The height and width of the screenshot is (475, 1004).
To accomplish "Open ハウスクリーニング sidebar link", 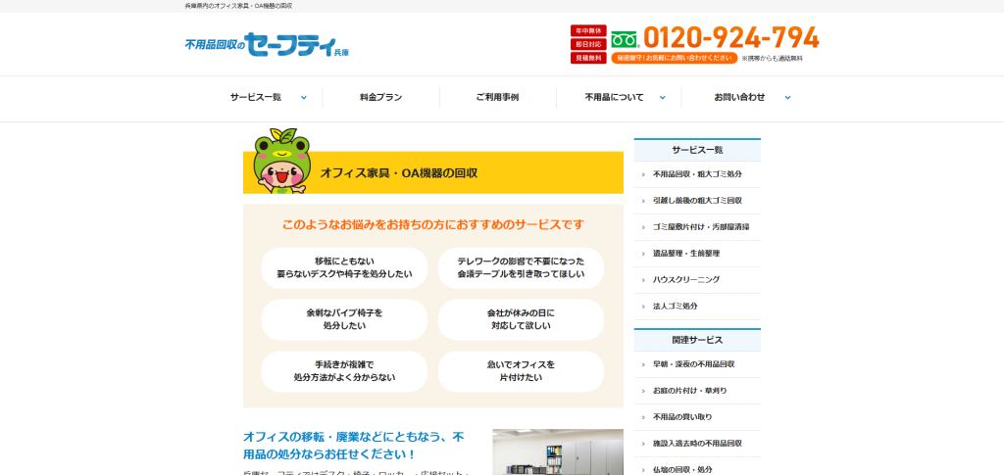I will tap(685, 280).
